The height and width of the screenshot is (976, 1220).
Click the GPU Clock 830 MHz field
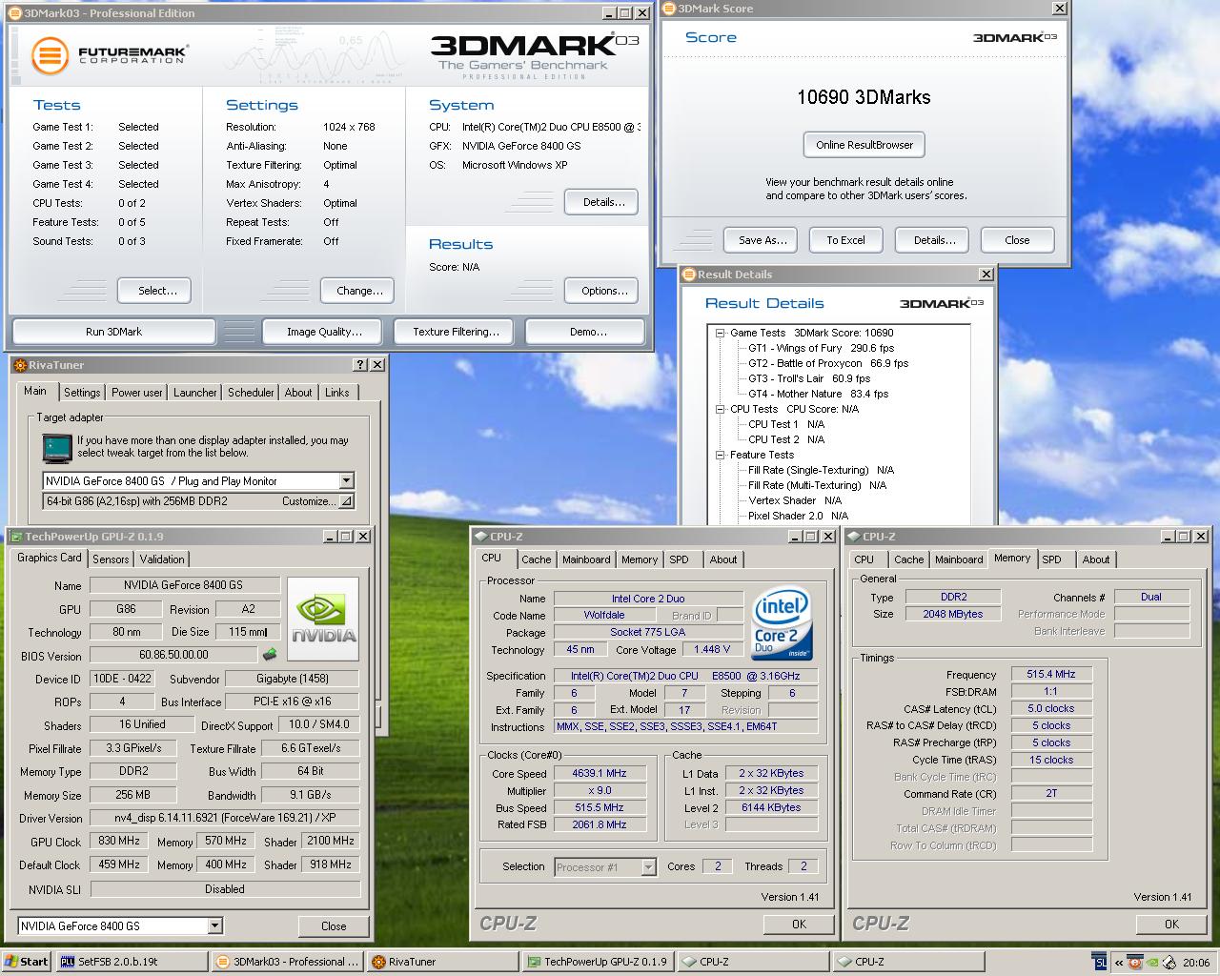[119, 841]
